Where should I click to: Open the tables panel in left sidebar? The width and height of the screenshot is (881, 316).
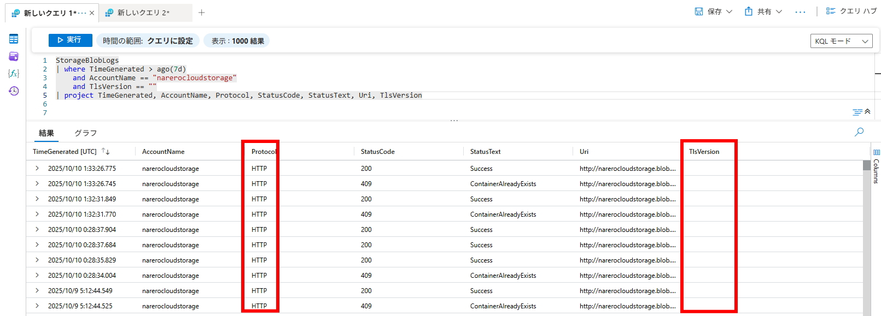coord(14,39)
